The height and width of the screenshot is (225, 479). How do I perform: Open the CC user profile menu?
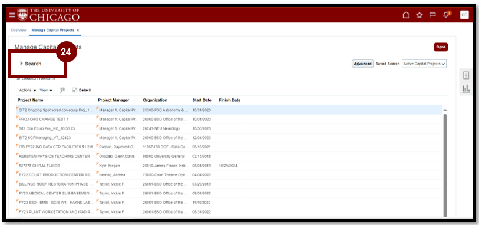coord(464,15)
